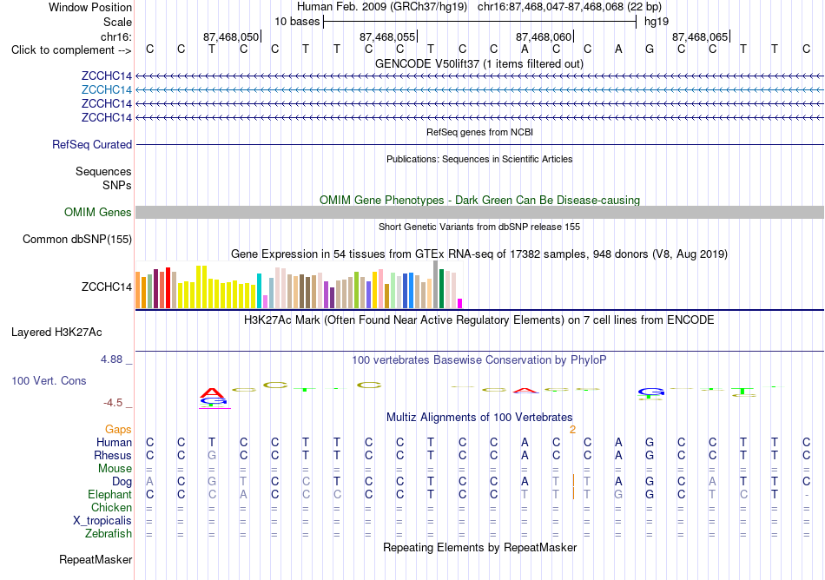
Task: Select the Chicken species row label
Action: click(x=111, y=507)
